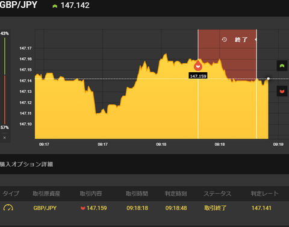The height and width of the screenshot is (227, 289).
Task: Click the 57% sentiment value
Action: [4, 128]
